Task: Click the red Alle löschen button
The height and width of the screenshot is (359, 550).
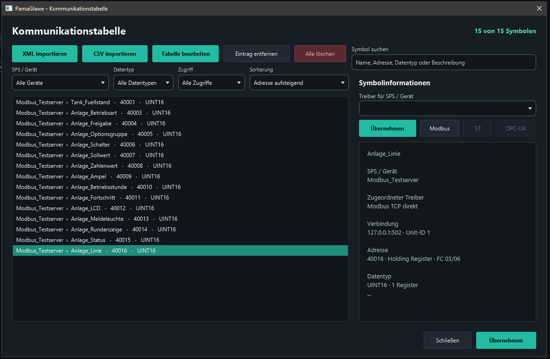Action: point(320,53)
